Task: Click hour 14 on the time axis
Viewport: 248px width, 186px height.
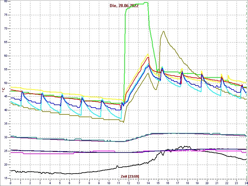Action: click(148, 183)
